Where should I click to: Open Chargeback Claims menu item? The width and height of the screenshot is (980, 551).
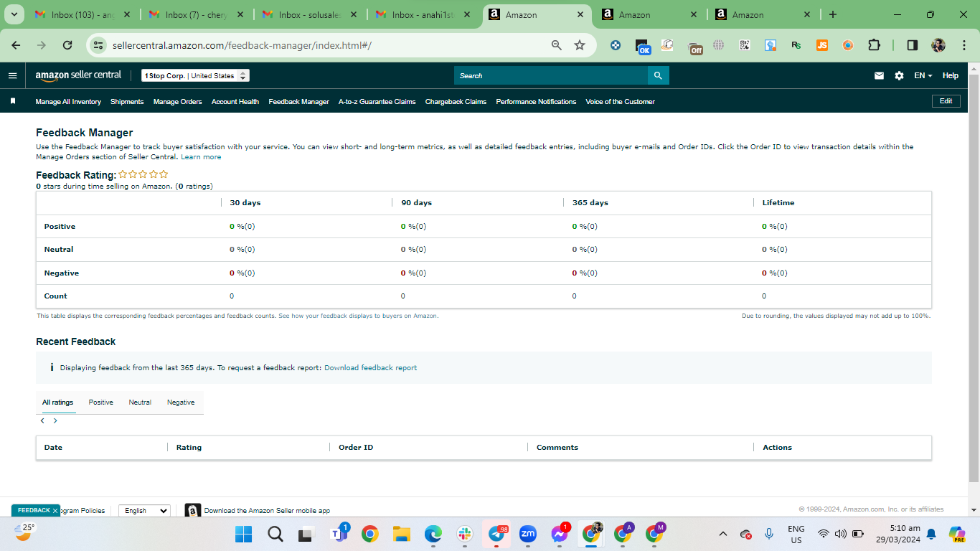(456, 102)
